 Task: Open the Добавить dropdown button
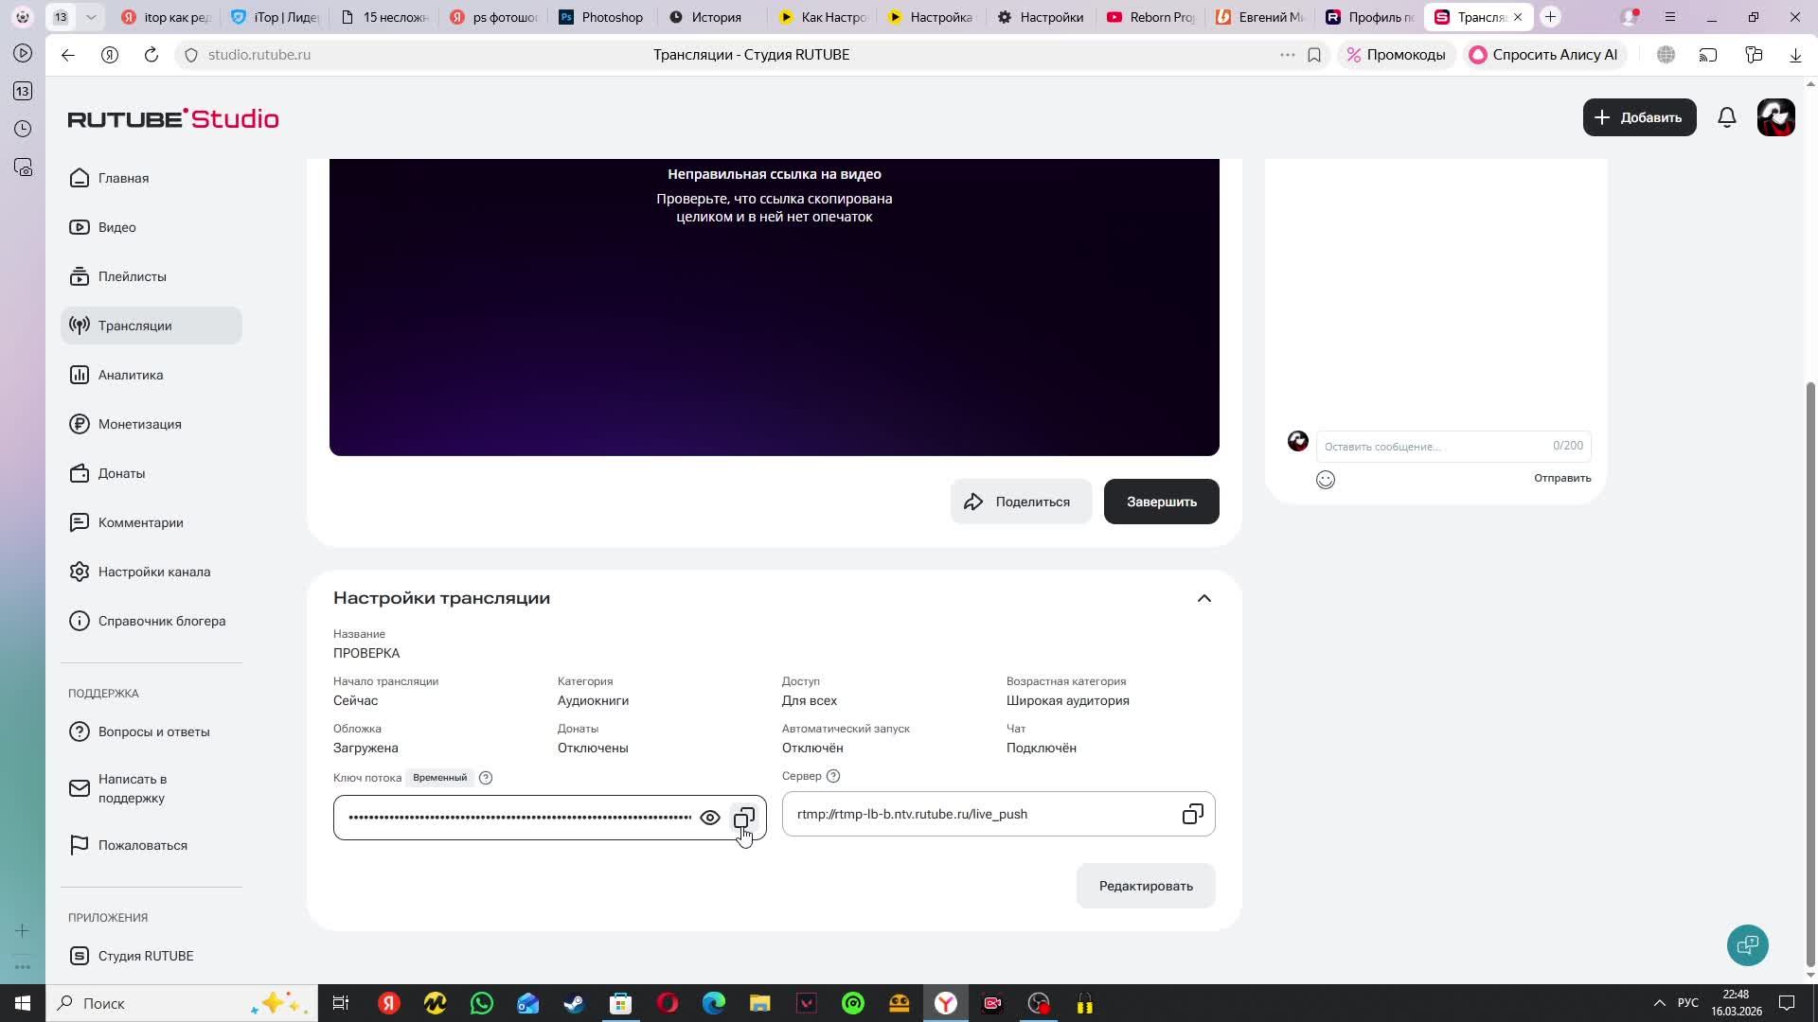pyautogui.click(x=1639, y=117)
